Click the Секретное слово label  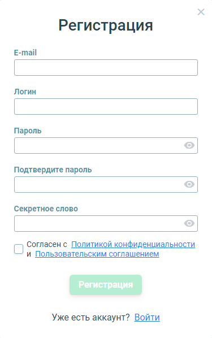pyautogui.click(x=46, y=209)
